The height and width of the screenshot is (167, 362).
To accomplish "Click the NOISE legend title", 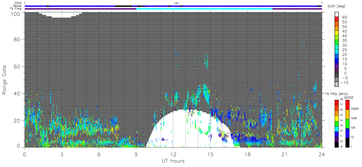I will pos(349,97).
